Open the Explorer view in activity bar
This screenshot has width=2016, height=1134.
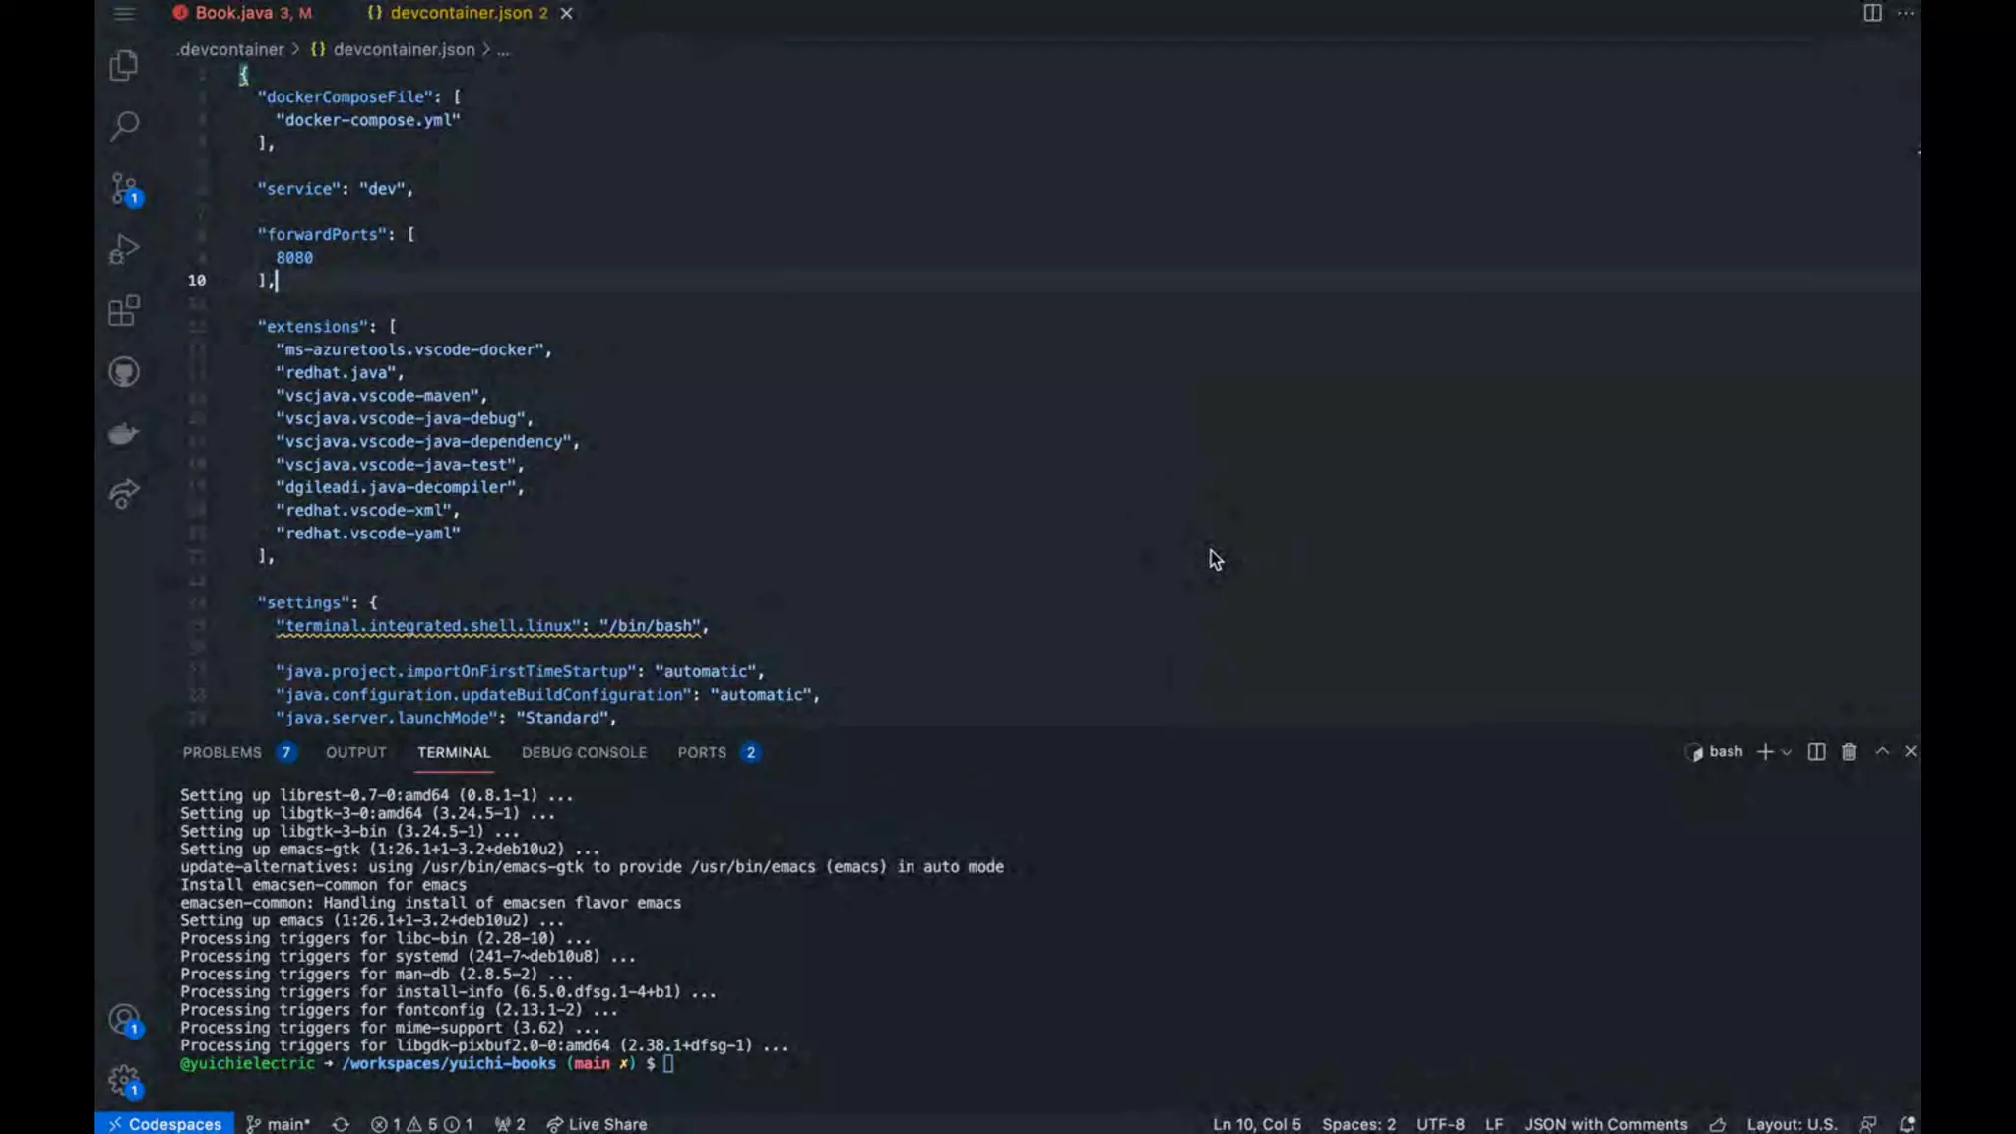(124, 66)
